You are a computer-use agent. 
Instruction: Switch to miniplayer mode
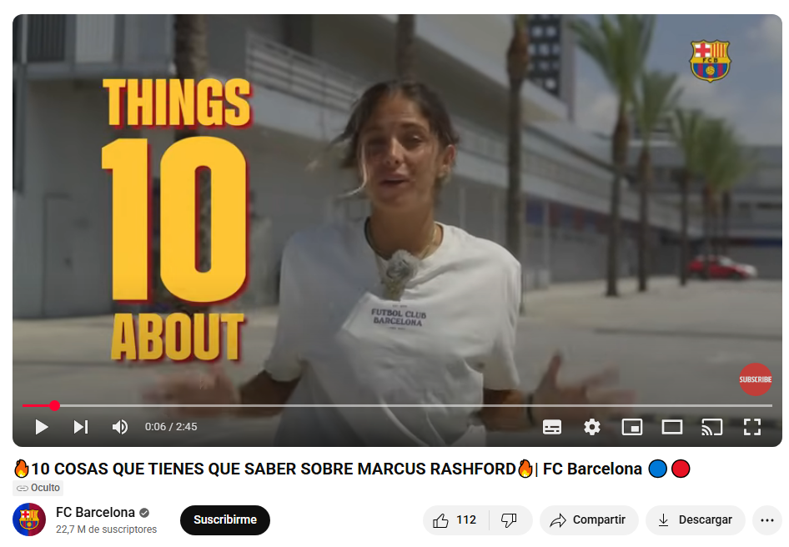[x=632, y=427]
